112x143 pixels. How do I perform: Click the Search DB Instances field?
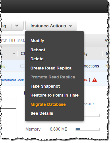click(13, 40)
